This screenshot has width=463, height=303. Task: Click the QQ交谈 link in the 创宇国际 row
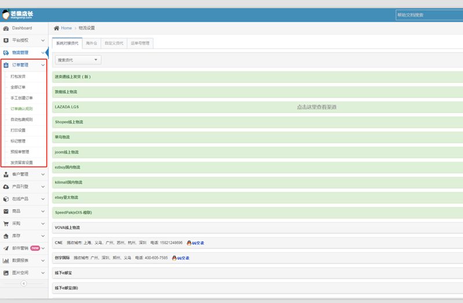183,258
